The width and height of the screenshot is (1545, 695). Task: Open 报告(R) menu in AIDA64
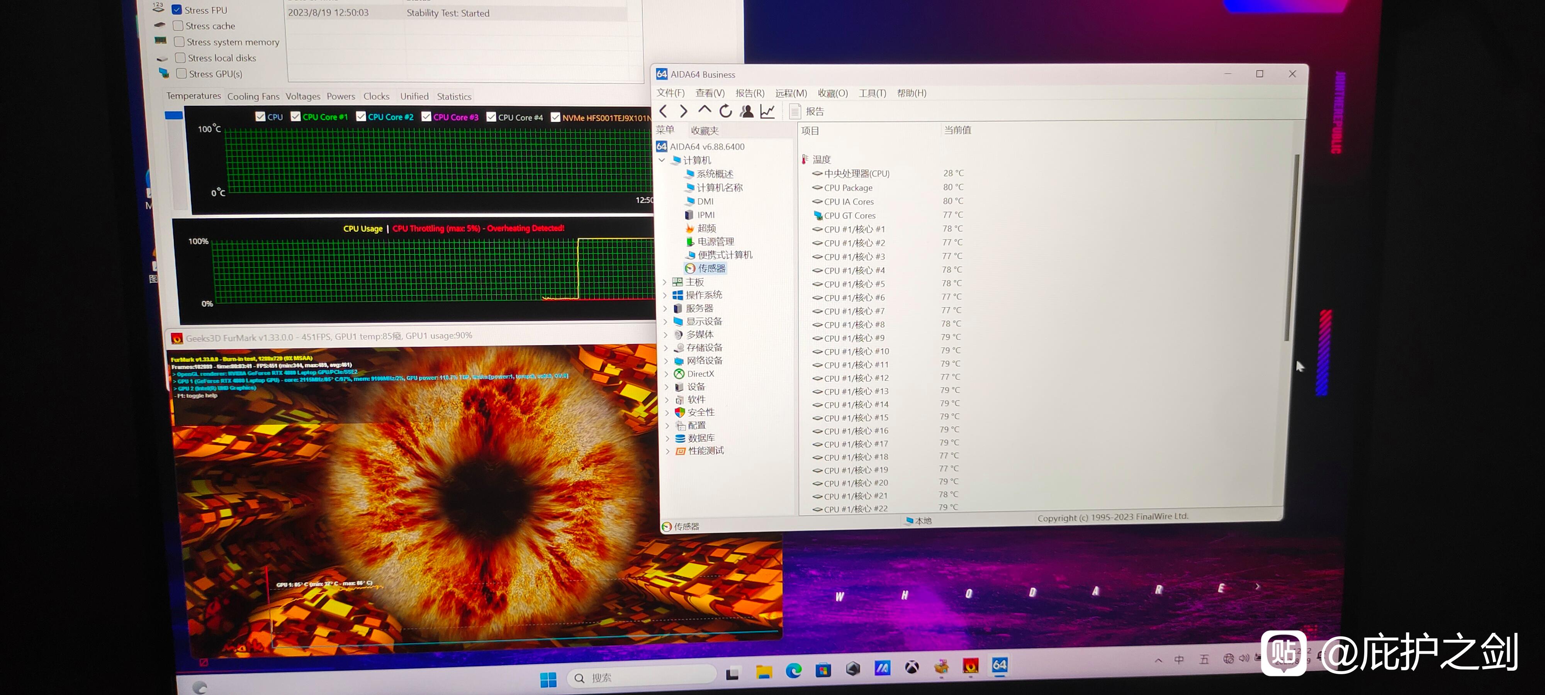(750, 93)
